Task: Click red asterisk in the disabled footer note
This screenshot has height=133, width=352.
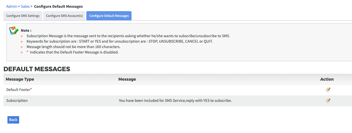Action: 27,52
